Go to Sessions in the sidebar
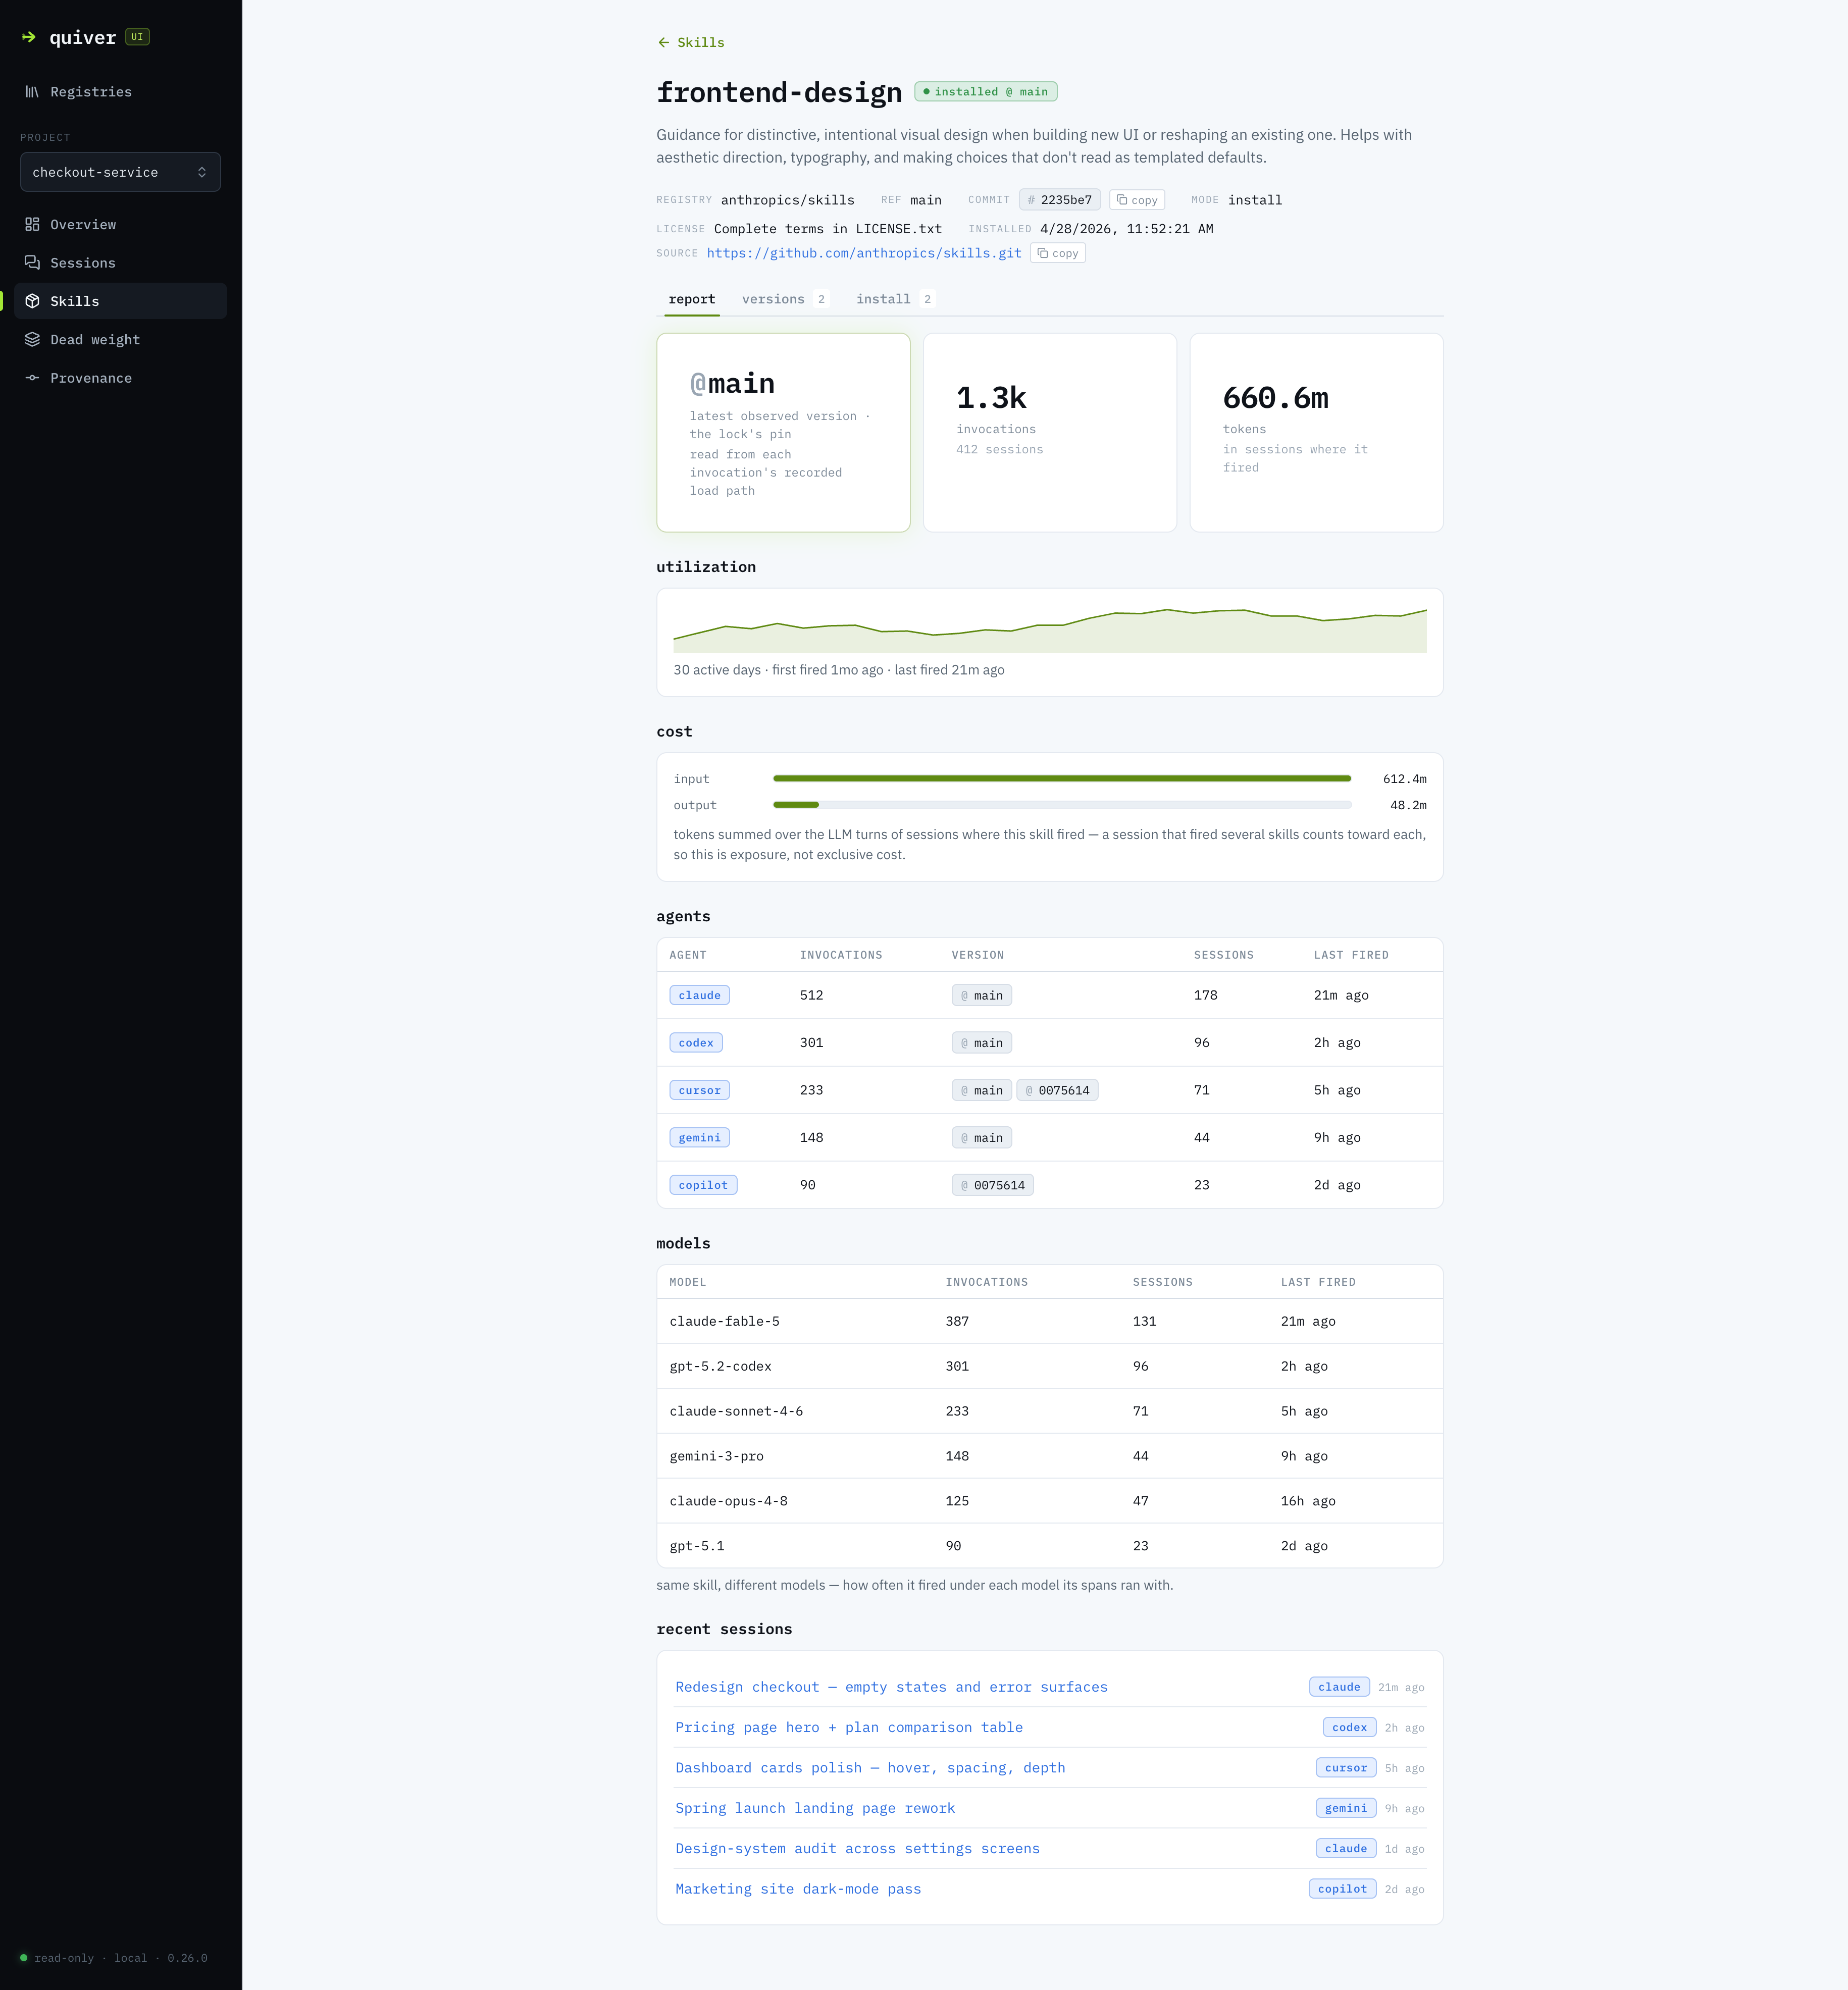Viewport: 1848px width, 1990px height. click(120, 263)
